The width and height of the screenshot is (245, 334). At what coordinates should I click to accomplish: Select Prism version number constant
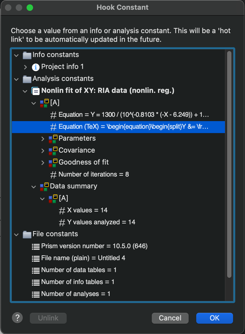[94, 246]
